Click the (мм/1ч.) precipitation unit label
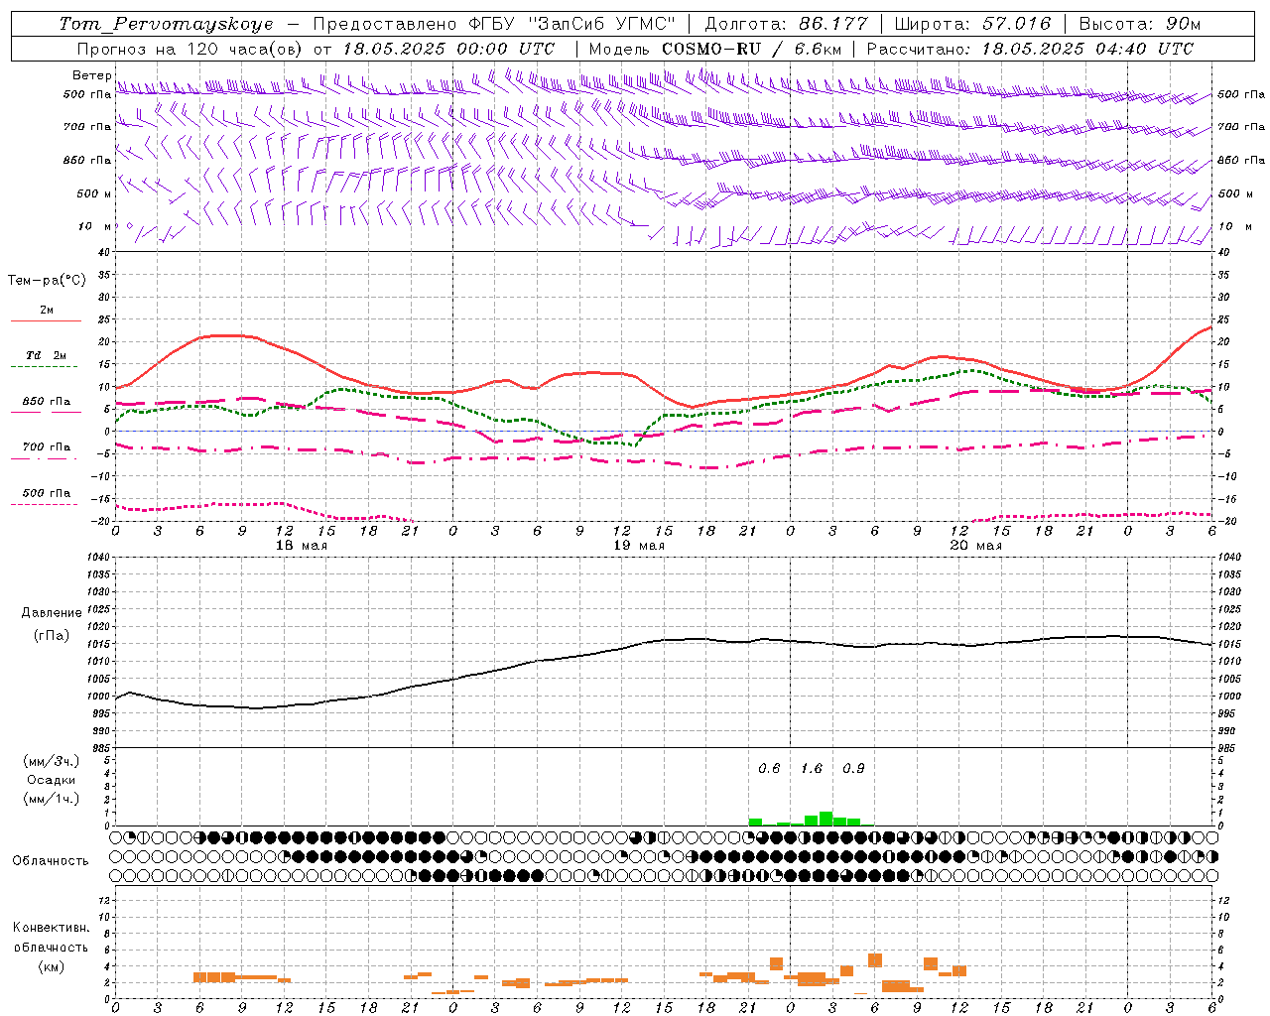Screen dimensions: 1270x1016 click(51, 799)
